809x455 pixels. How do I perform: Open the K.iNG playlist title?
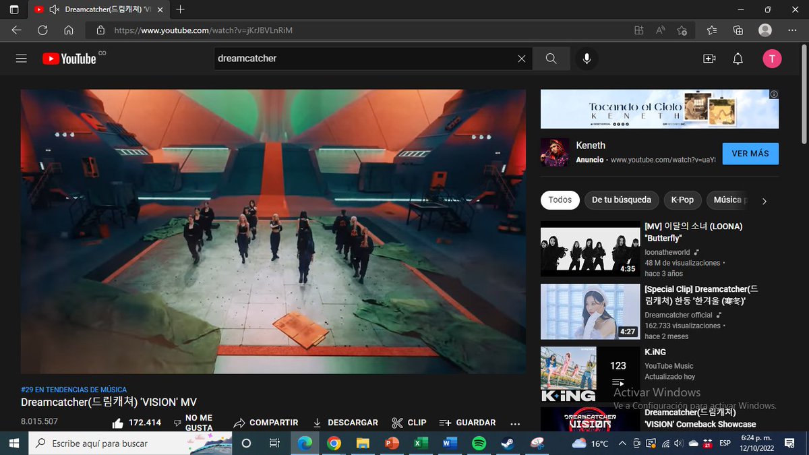point(655,352)
